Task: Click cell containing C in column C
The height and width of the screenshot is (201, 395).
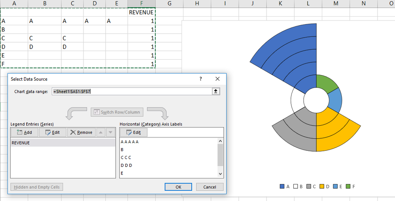Action: [x=72, y=38]
